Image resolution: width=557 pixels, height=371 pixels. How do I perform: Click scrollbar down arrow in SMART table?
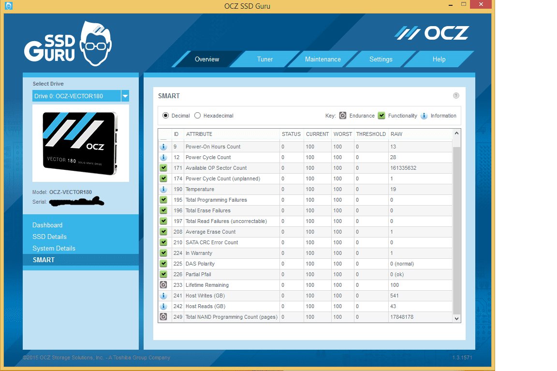point(457,319)
